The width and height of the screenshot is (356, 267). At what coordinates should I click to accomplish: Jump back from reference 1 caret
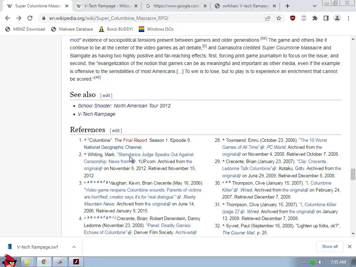pos(85,140)
